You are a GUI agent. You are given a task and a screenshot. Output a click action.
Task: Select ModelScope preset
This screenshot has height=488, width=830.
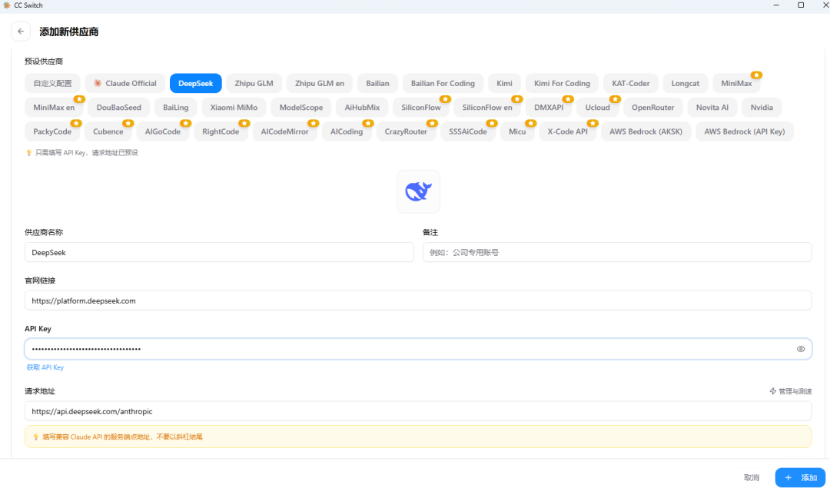pos(301,107)
